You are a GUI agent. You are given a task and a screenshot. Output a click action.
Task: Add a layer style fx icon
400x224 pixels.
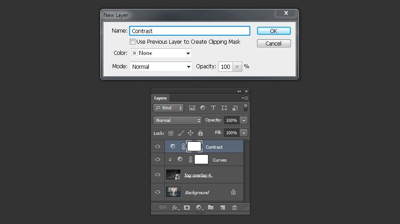(175, 207)
